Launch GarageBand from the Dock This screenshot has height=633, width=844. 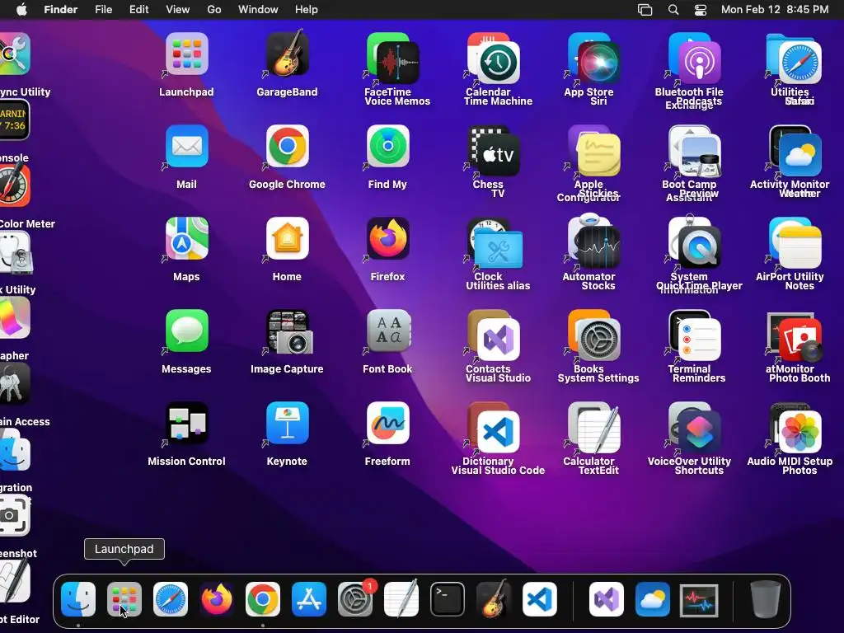[494, 598]
